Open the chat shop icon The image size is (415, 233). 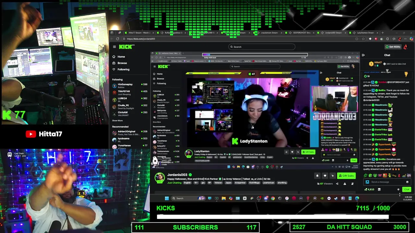(x=379, y=190)
